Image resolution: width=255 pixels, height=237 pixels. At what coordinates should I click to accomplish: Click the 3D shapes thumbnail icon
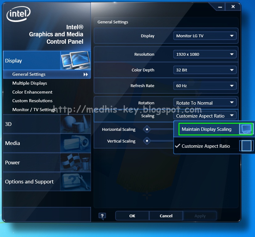pyautogui.click(x=76, y=124)
